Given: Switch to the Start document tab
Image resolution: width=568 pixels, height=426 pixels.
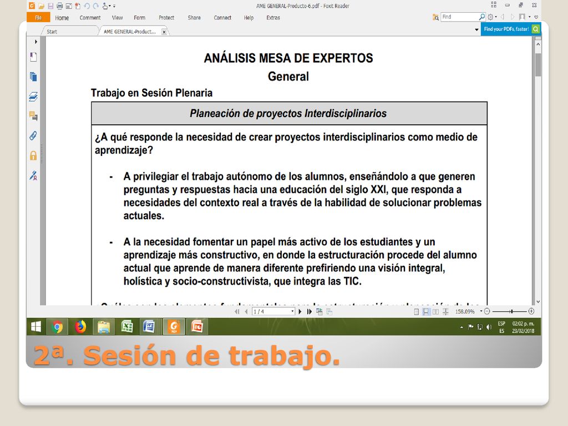Looking at the screenshot, I should click(70, 32).
